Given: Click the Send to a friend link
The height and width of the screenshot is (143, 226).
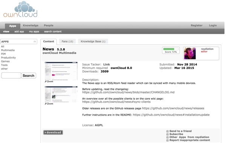Looking at the screenshot, I should (x=180, y=131).
